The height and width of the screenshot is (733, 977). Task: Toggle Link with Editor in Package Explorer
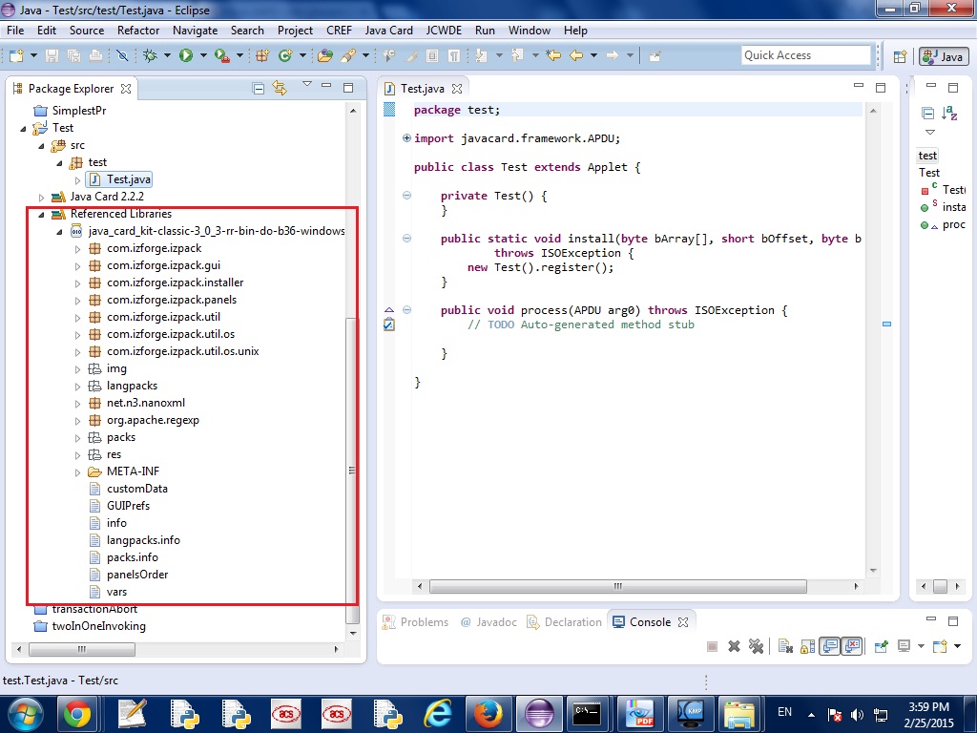(280, 89)
